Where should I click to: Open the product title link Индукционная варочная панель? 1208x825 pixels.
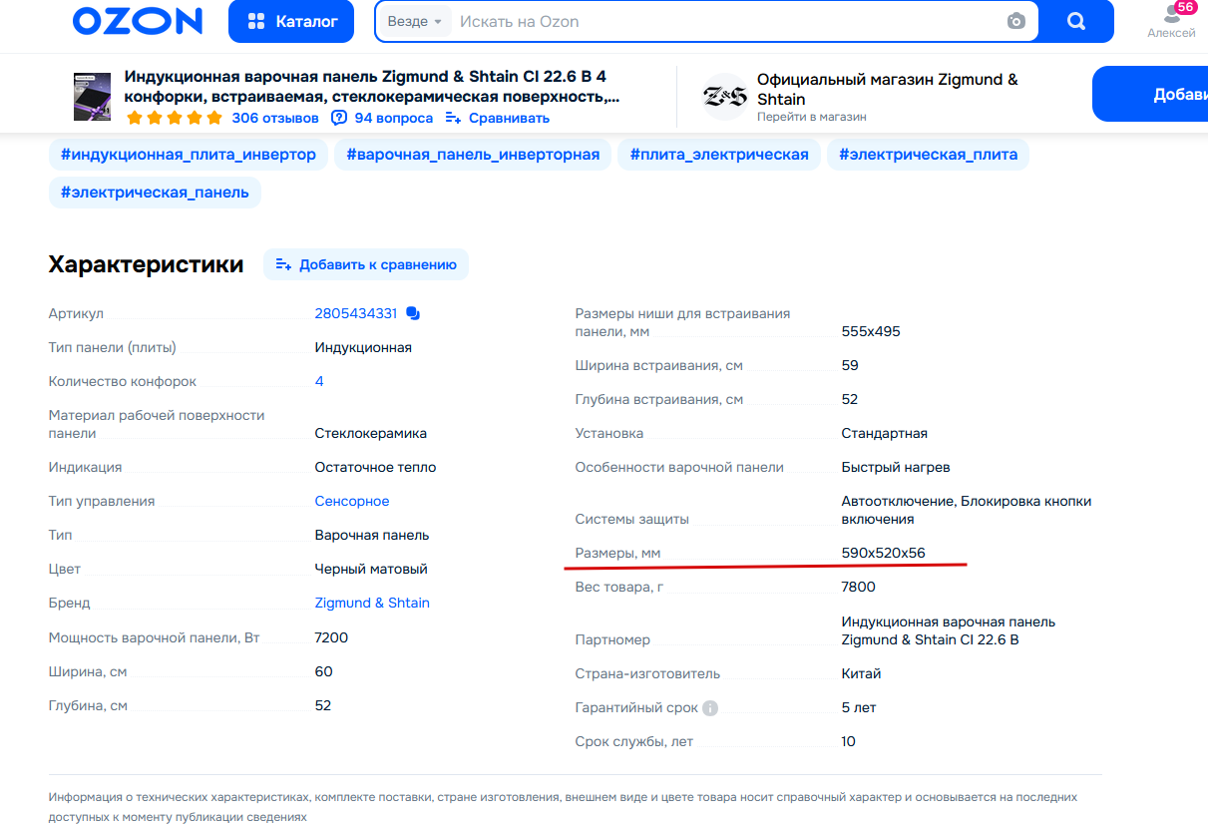371,87
